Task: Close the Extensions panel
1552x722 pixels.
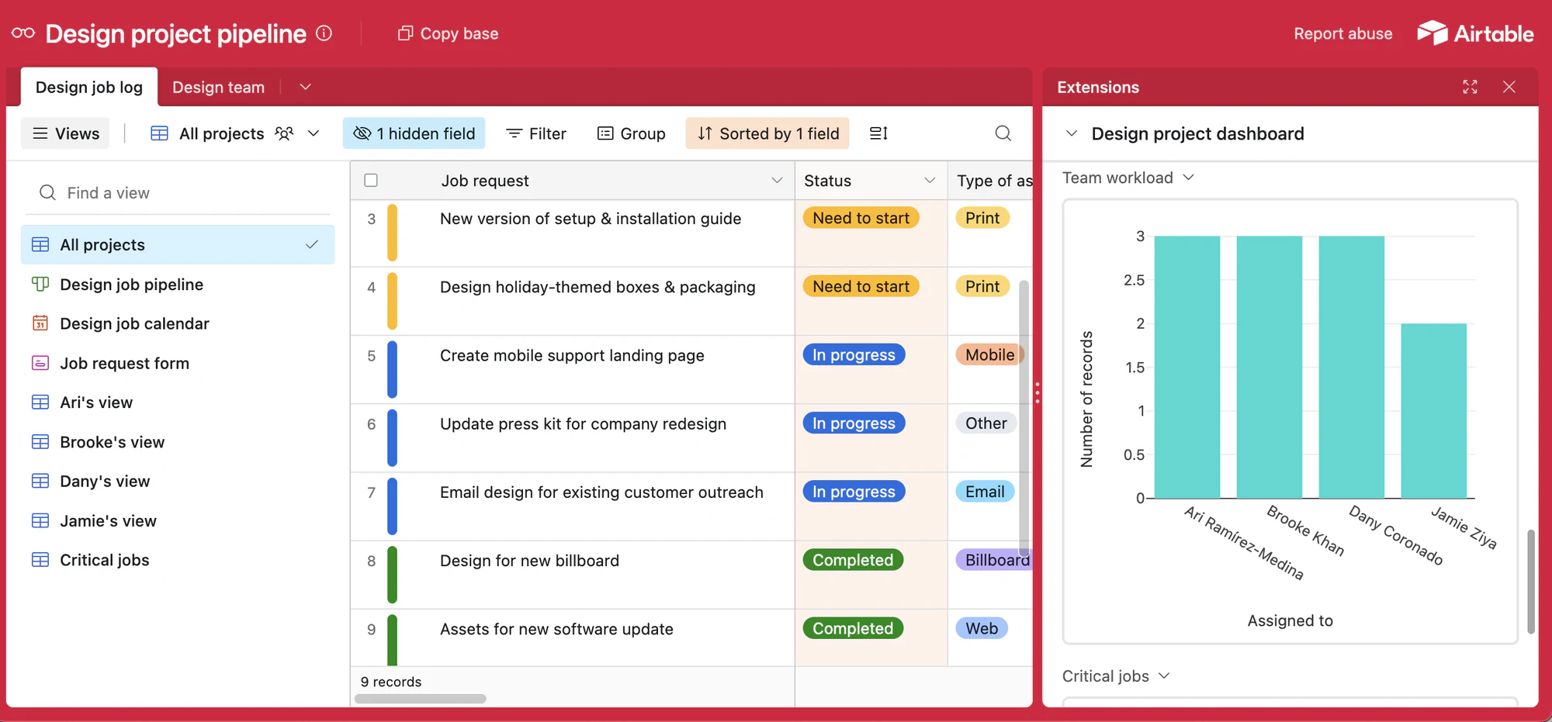Action: [x=1509, y=87]
